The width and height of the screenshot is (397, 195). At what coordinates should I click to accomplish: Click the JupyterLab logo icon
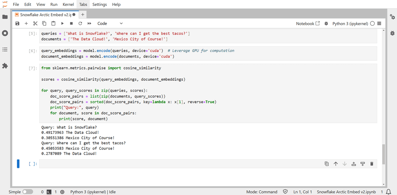(x=5, y=4)
